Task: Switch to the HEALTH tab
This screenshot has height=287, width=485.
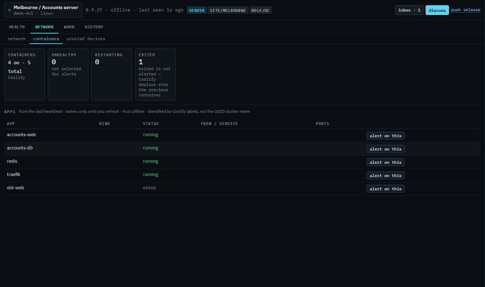Action: click(17, 27)
